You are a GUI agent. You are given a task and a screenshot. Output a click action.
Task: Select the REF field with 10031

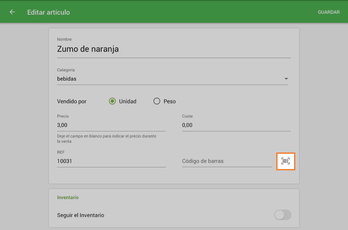pos(111,161)
